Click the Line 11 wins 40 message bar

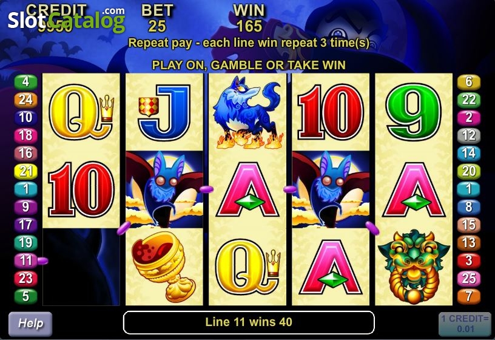[249, 322]
